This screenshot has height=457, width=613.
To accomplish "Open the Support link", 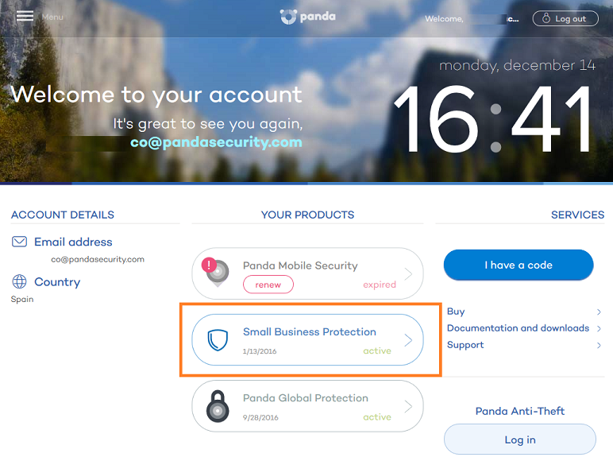I will pyautogui.click(x=465, y=345).
